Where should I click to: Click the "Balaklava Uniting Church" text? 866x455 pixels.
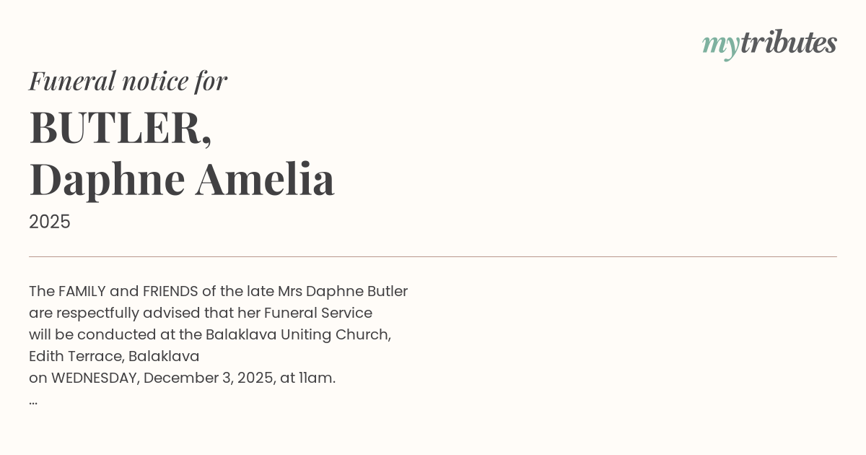(x=297, y=334)
